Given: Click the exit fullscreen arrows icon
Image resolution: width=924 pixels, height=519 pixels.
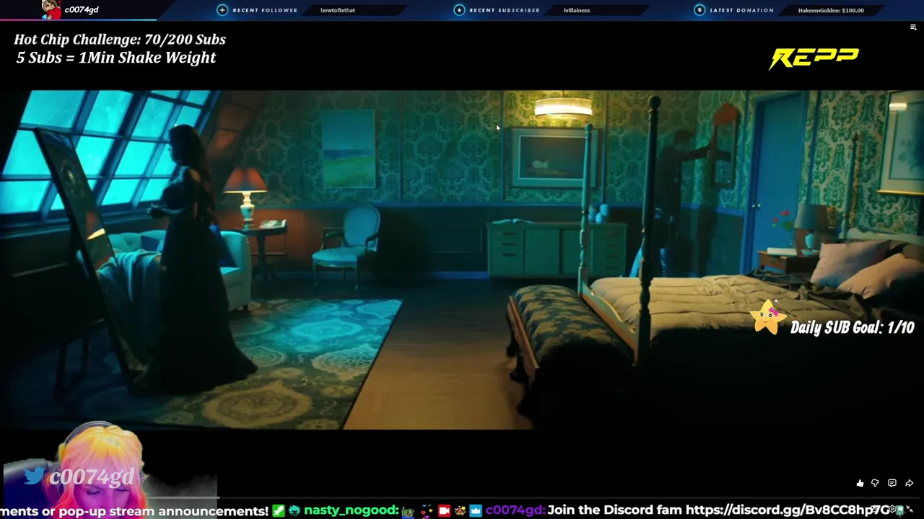Looking at the screenshot, I should pos(910,509).
